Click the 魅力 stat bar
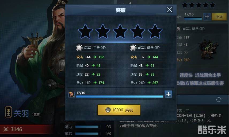229x137 pixels. (x=87, y=127)
